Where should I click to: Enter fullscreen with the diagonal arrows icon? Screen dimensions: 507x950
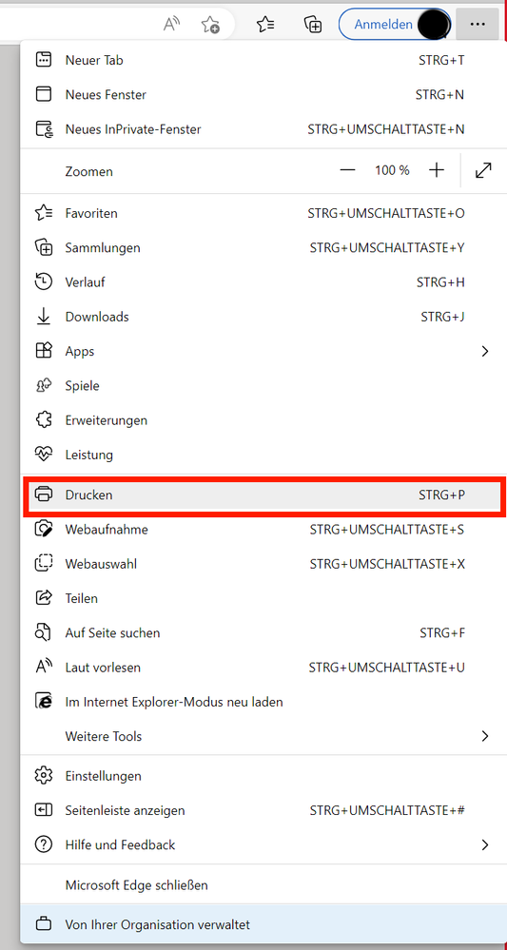(x=483, y=171)
